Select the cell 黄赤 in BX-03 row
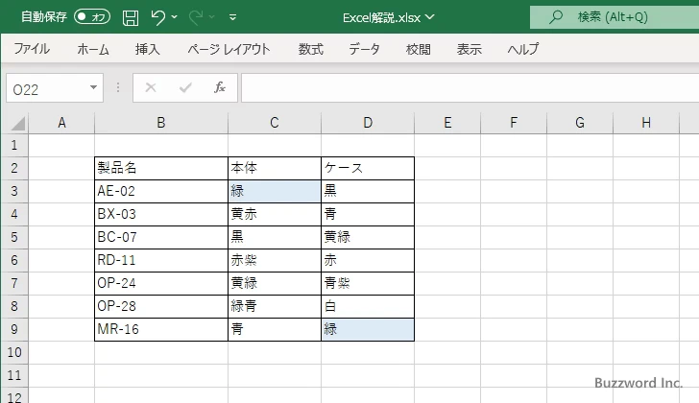 275,215
